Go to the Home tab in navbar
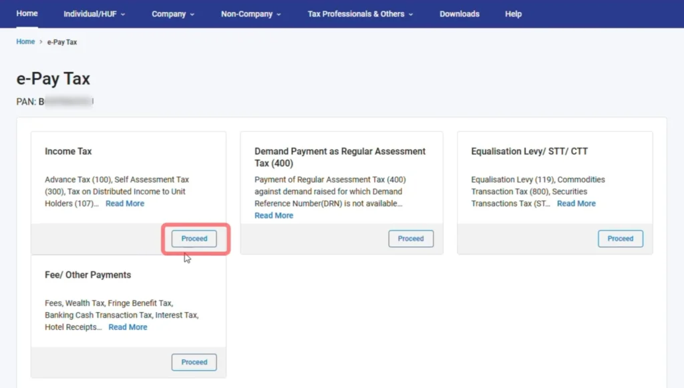 pyautogui.click(x=27, y=13)
